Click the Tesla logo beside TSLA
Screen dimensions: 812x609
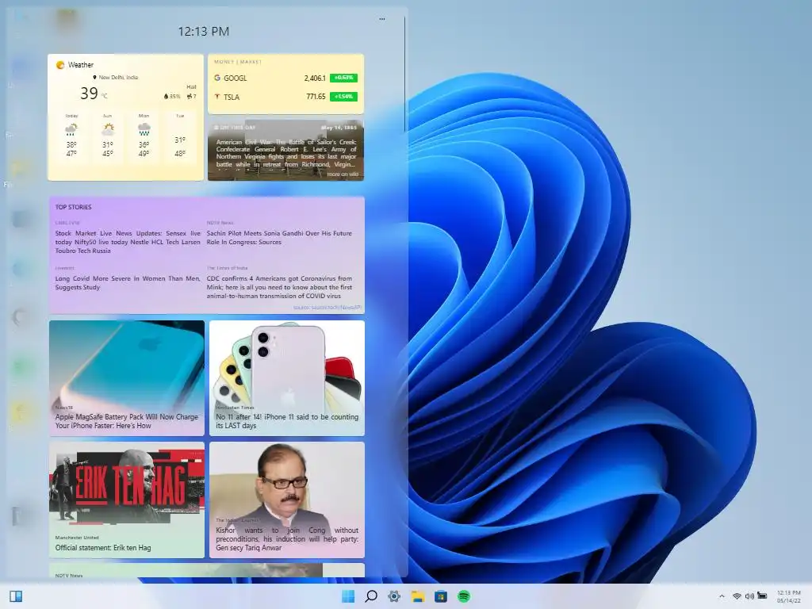pos(217,97)
